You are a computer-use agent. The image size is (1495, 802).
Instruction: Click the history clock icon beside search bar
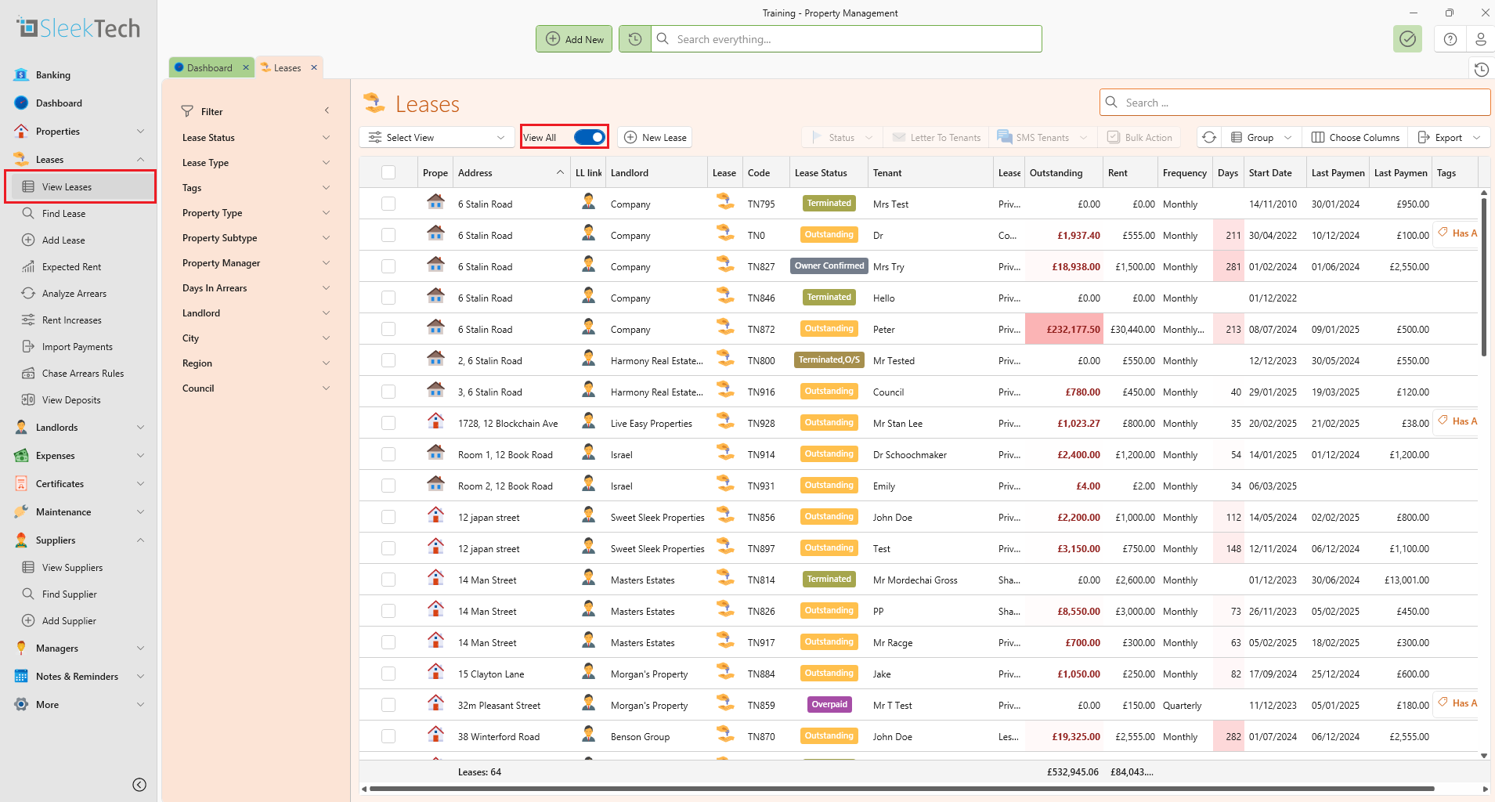point(635,39)
